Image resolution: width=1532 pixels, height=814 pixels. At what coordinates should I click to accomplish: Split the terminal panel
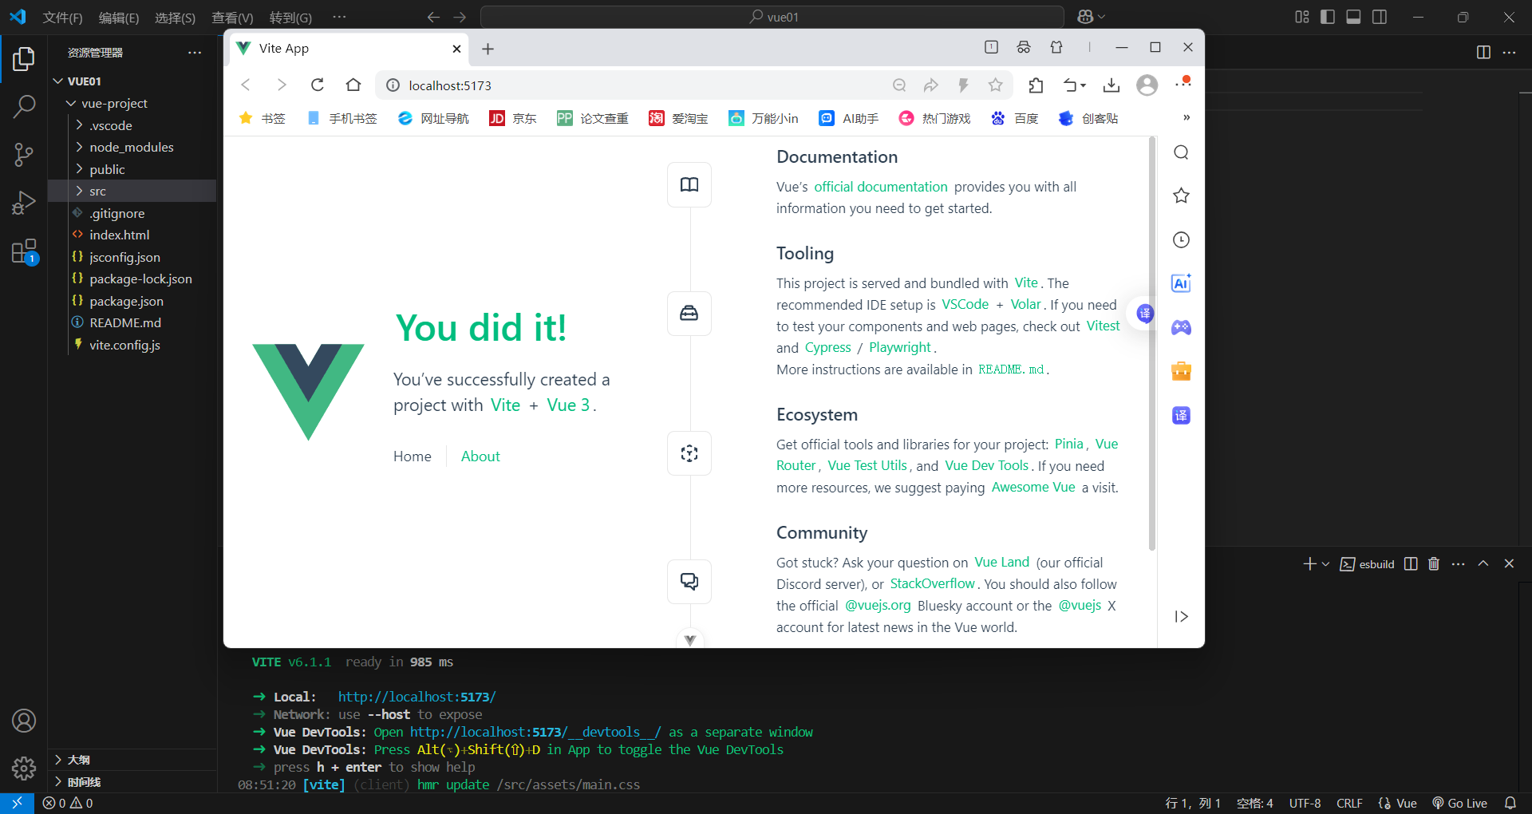click(x=1411, y=563)
